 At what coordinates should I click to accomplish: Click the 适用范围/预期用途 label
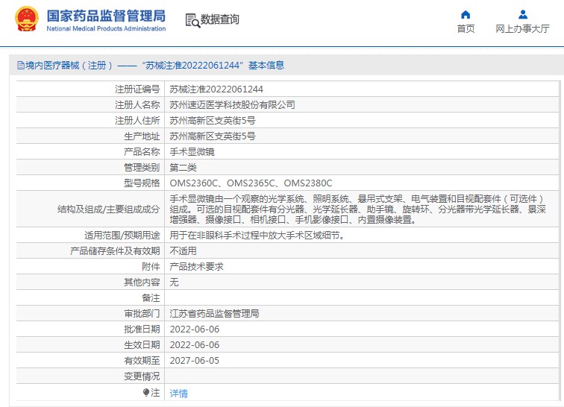122,236
